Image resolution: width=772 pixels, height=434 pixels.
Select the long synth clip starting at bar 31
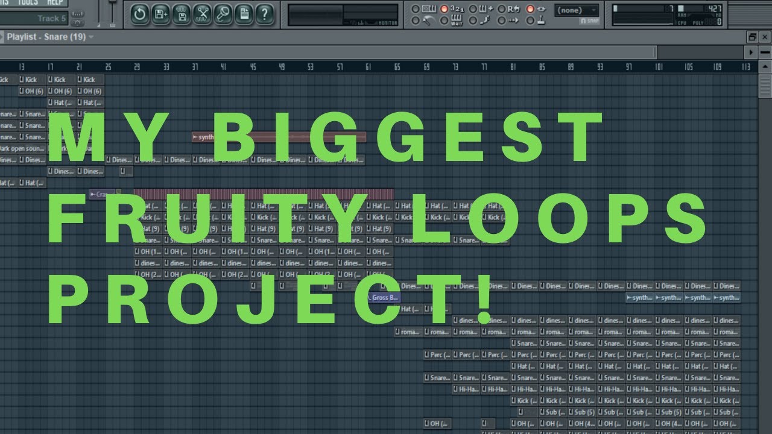click(x=279, y=137)
